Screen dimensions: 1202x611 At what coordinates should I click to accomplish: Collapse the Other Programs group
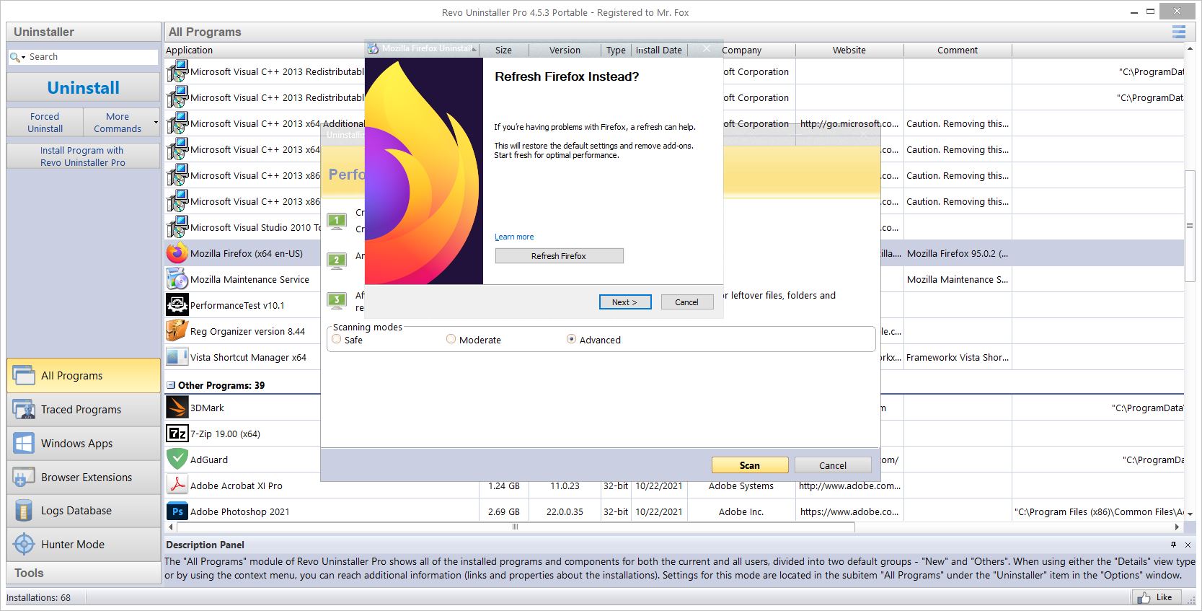[171, 385]
